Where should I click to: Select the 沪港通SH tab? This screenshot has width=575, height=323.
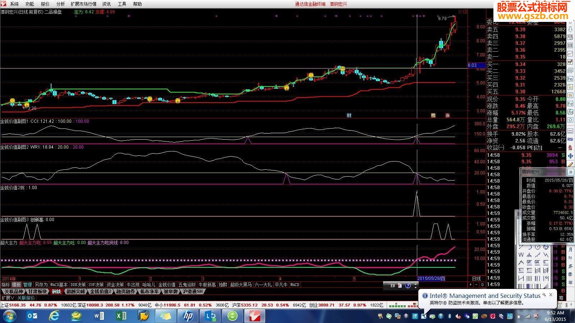192,291
